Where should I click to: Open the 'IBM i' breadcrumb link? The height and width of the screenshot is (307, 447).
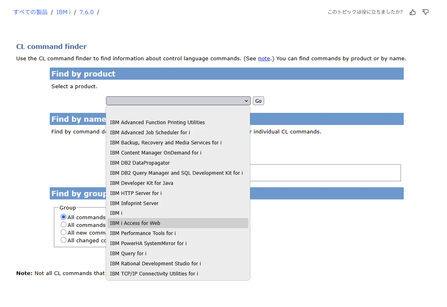[63, 12]
